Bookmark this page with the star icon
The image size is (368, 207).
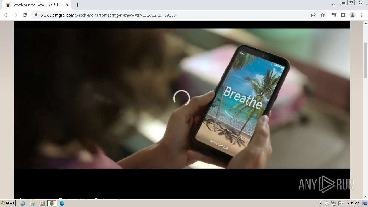click(x=323, y=15)
